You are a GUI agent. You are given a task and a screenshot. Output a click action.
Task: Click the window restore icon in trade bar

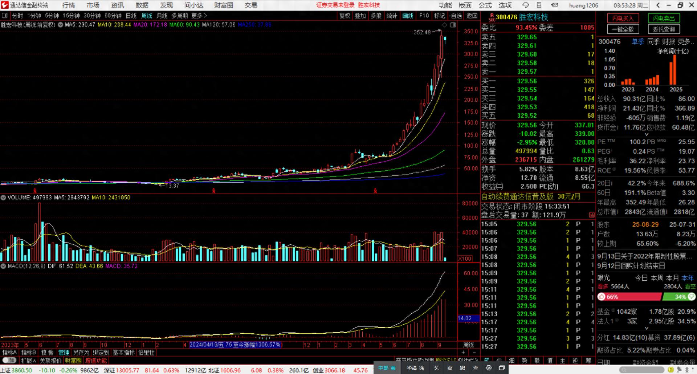(x=502, y=368)
